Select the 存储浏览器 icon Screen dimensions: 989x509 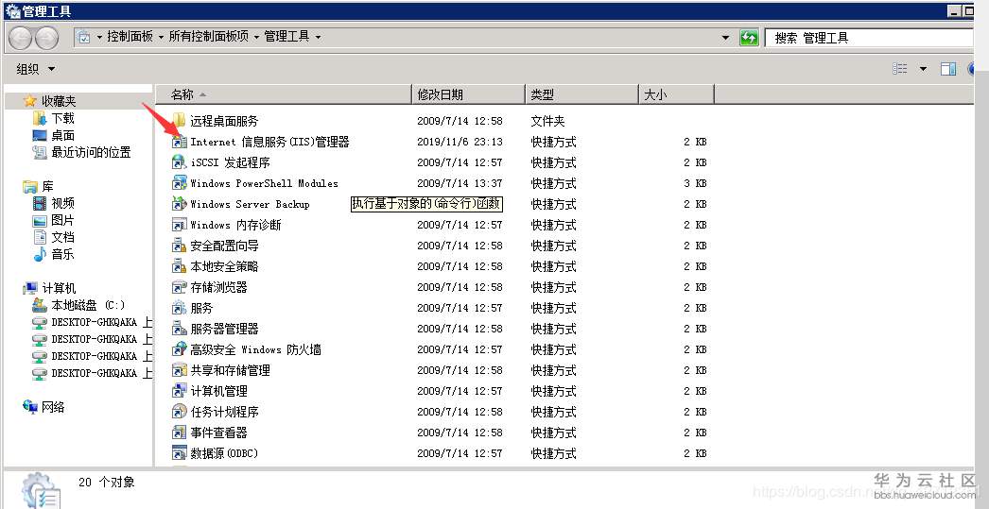pyautogui.click(x=179, y=287)
